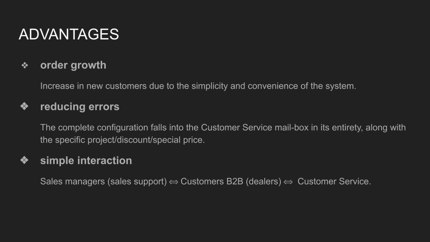Click the word "simplicity" in the first description
Image resolution: width=430 pixels, height=242 pixels.
point(210,86)
